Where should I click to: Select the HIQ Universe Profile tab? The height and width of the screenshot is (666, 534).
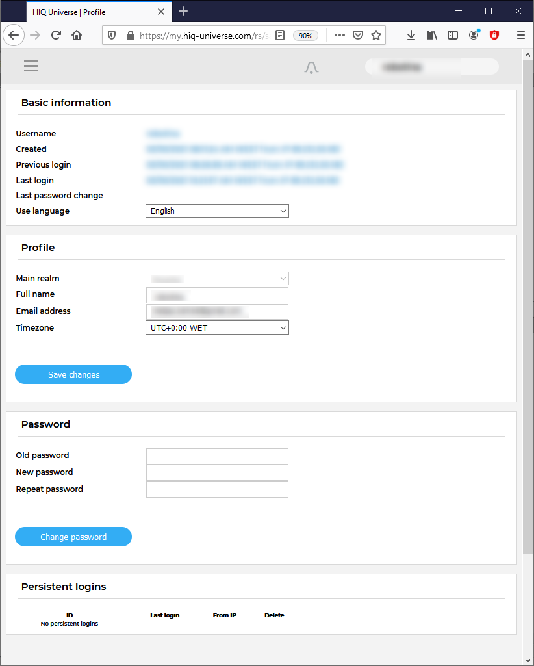tap(92, 11)
